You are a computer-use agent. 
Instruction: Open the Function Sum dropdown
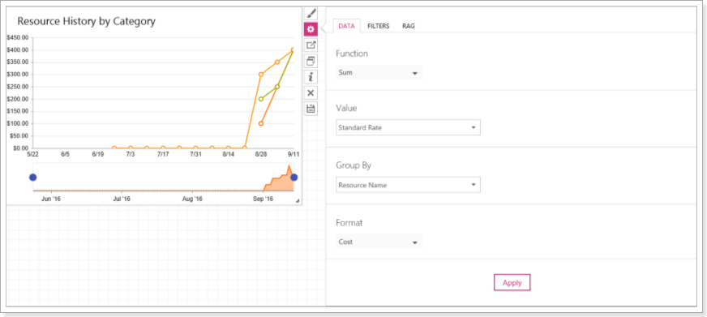(379, 73)
